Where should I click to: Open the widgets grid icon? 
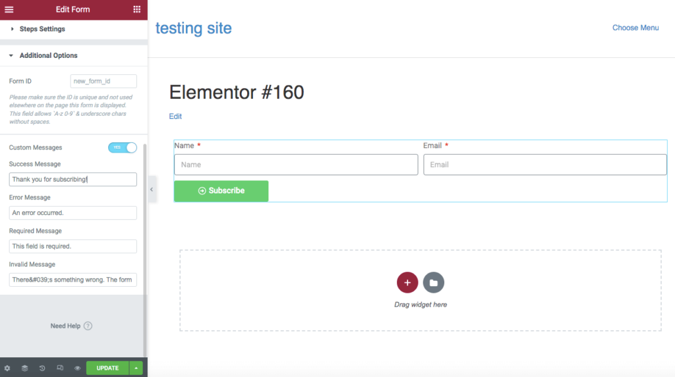(x=136, y=9)
